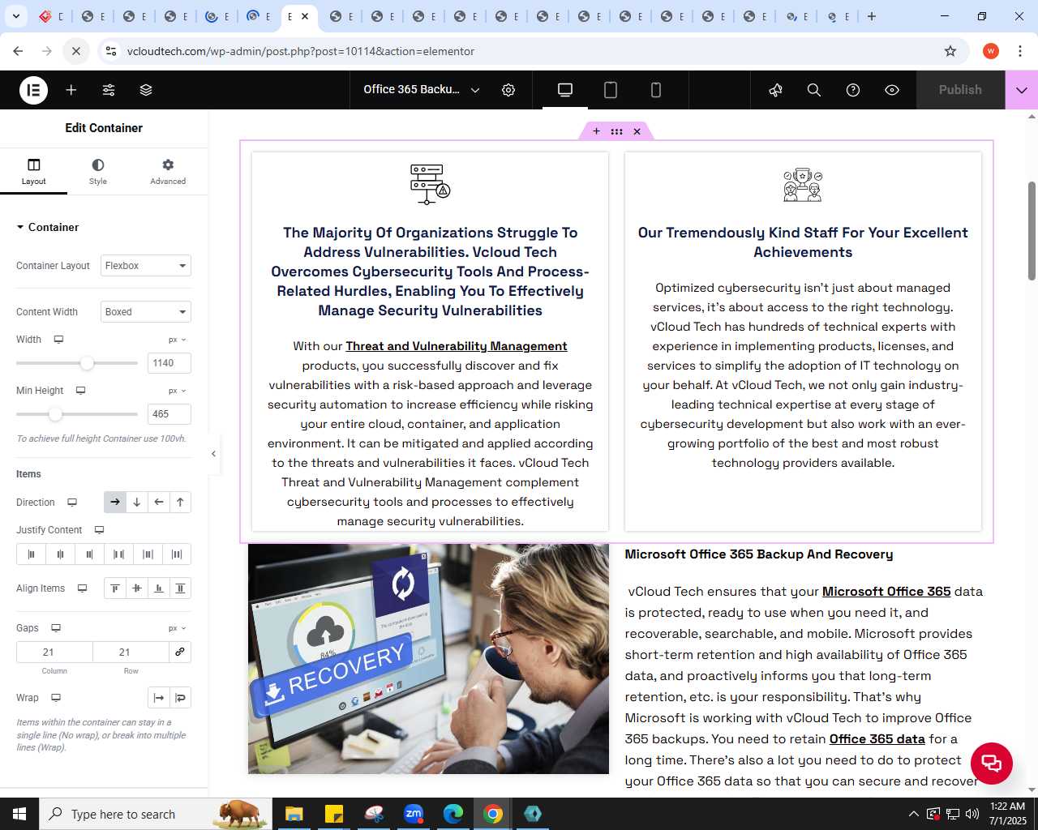This screenshot has height=830, width=1038.
Task: Click the Row gap field
Action: 131,652
